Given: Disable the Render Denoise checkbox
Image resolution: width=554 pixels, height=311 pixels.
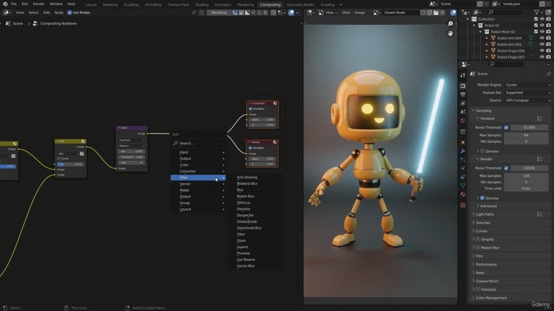Looking at the screenshot, I should coord(483,198).
